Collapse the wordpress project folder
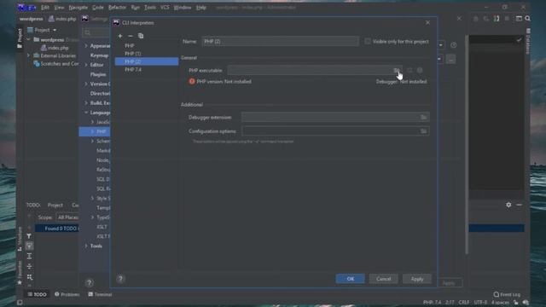This screenshot has width=546, height=307. pyautogui.click(x=29, y=40)
